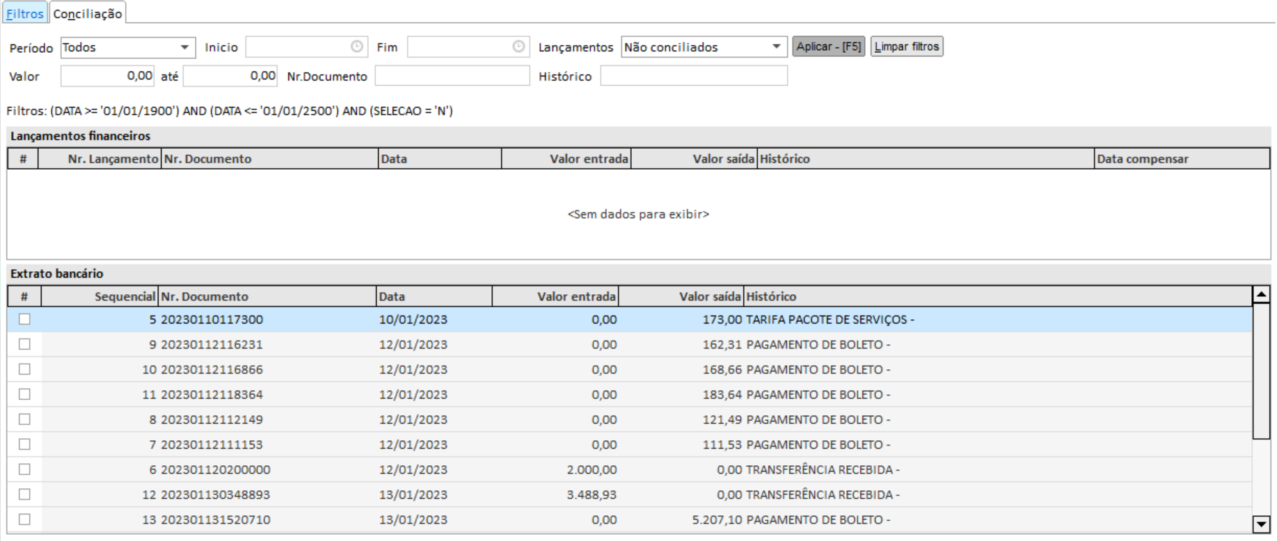The height and width of the screenshot is (541, 1277).
Task: Sort Extrato bancário by Nr. Documento column
Action: click(267, 296)
